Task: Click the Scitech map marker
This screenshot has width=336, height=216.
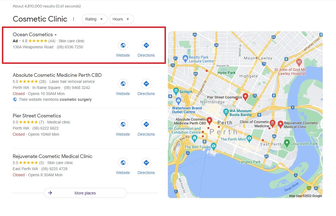Action: [176, 91]
